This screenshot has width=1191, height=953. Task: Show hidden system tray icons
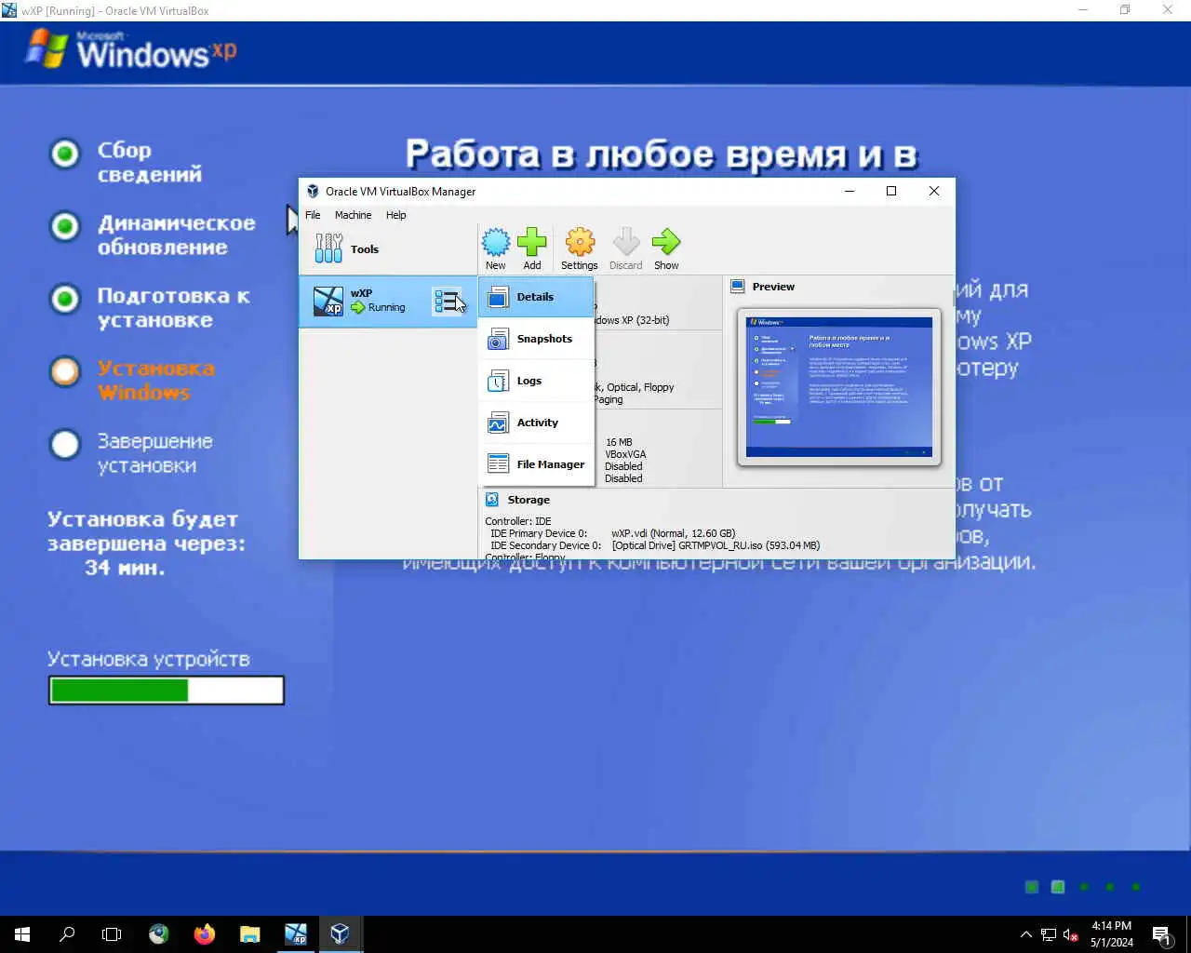point(1025,934)
